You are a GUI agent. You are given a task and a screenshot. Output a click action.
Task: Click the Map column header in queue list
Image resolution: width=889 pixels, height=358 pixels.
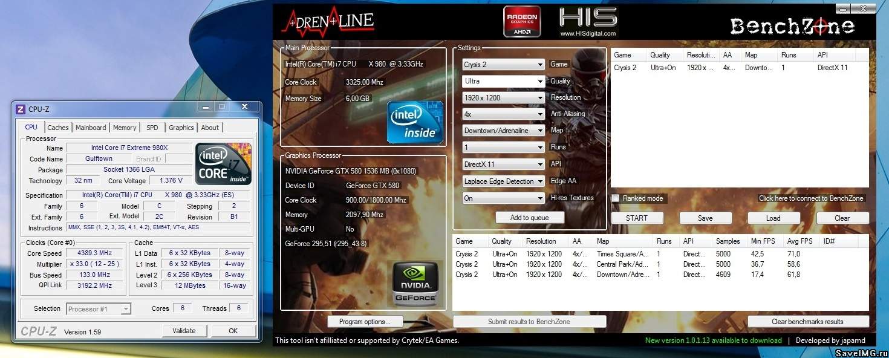click(x=760, y=55)
